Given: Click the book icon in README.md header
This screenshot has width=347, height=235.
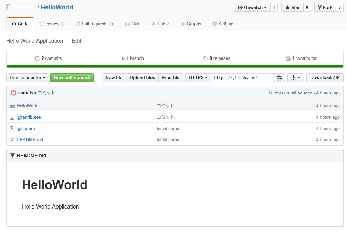Looking at the screenshot, I should tap(13, 156).
